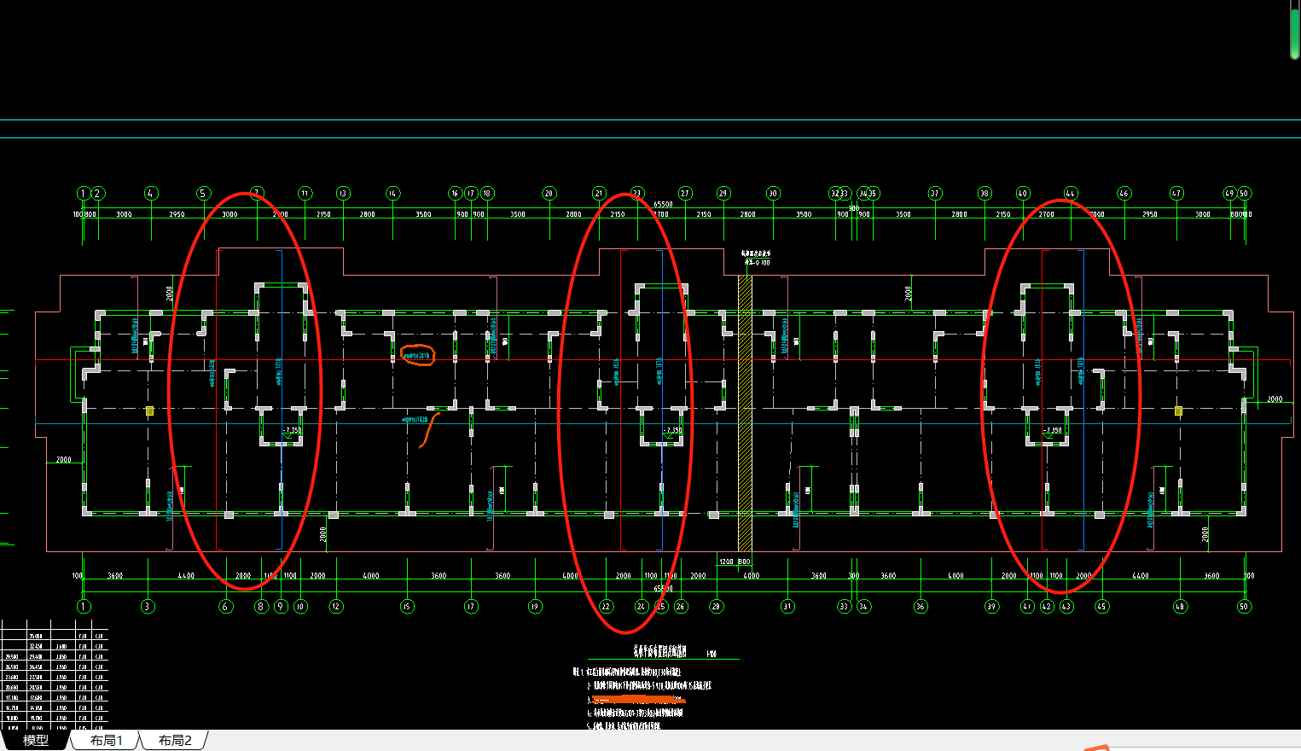Select axis bubble number 11
Viewport: 1301px width, 751px height.
[x=305, y=194]
